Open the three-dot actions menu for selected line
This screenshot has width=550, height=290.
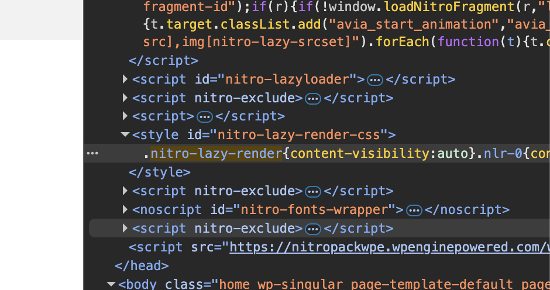point(92,153)
